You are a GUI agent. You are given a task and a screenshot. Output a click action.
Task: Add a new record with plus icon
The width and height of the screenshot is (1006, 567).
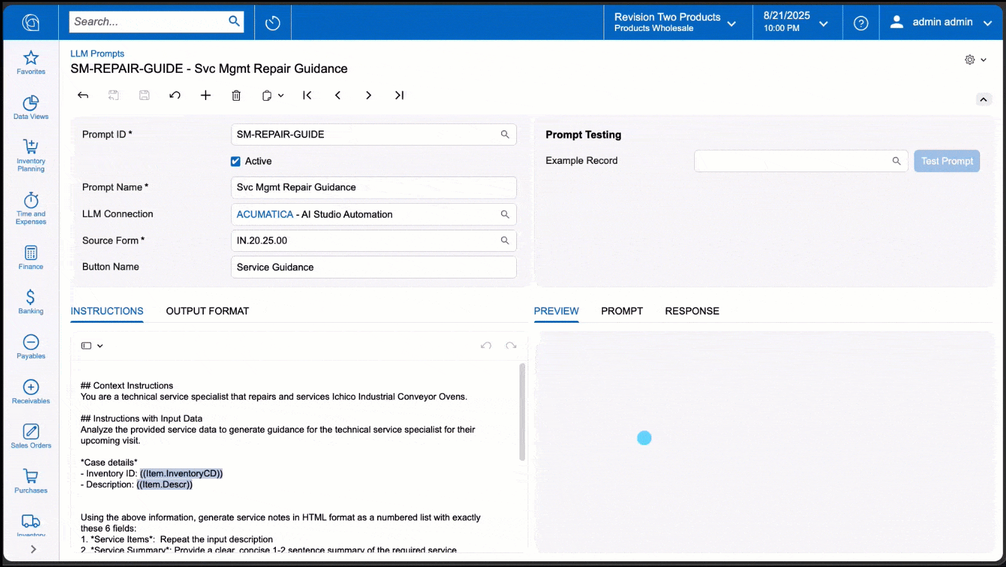click(x=206, y=96)
